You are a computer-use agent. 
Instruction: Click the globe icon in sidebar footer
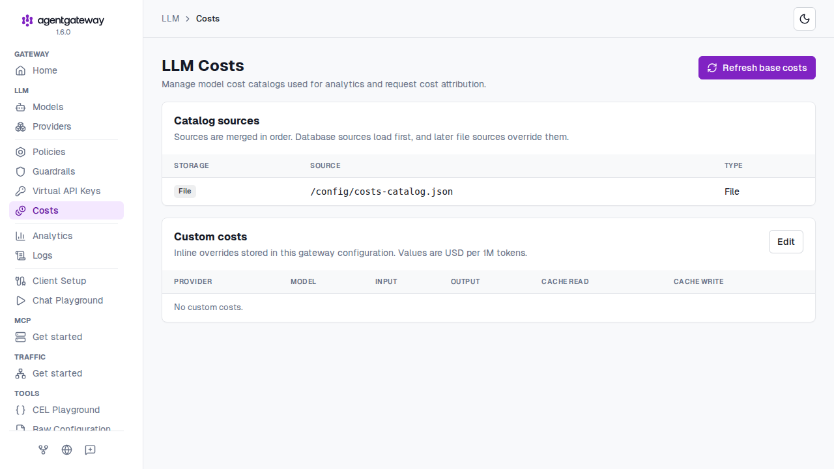pyautogui.click(x=66, y=449)
